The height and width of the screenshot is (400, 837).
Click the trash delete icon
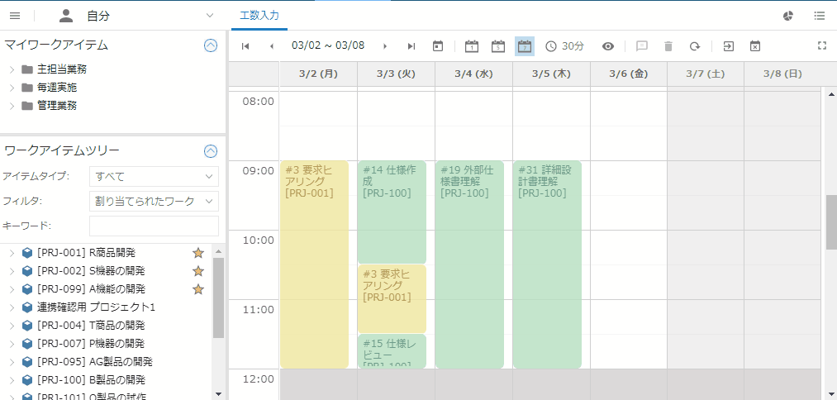(668, 46)
